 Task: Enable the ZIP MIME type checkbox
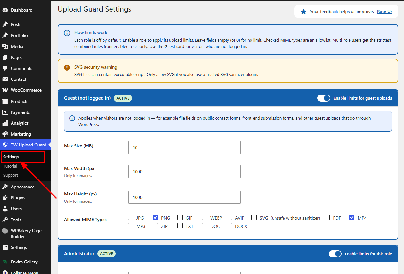155,226
